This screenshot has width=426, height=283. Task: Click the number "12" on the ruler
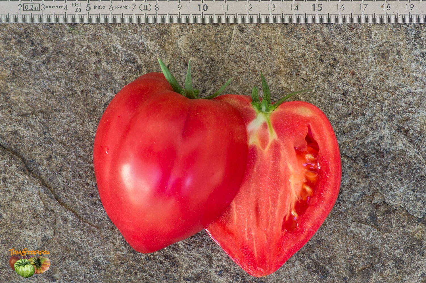(248, 8)
